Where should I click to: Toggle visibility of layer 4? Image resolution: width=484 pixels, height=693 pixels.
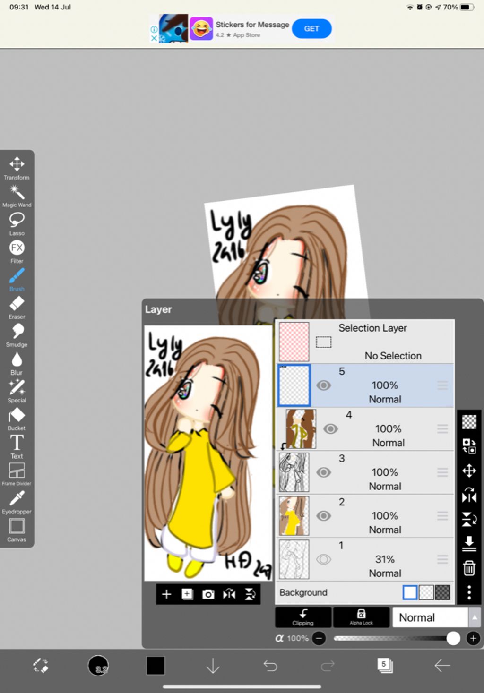[331, 429]
